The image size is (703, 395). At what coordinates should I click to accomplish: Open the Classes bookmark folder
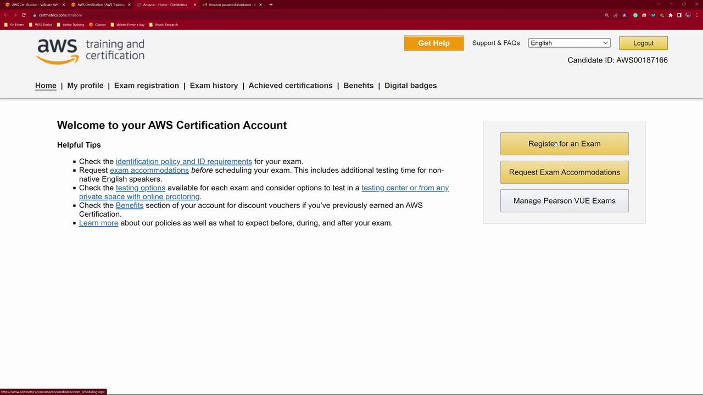[x=97, y=25]
